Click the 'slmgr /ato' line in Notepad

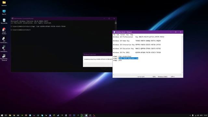click(117, 60)
